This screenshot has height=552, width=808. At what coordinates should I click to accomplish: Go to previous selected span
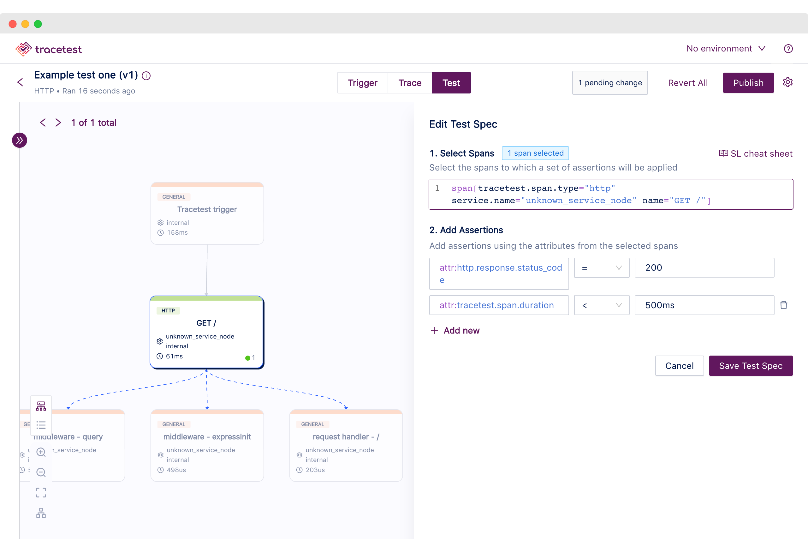(43, 123)
